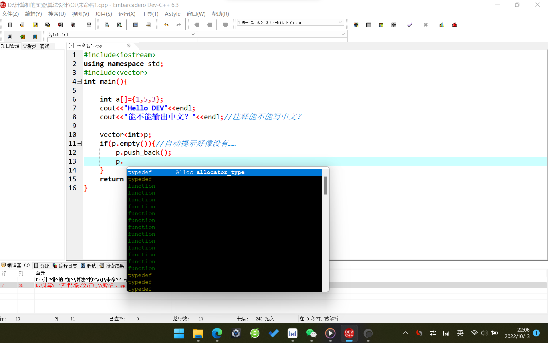Open the AStyle menu
The image size is (548, 343).
(x=172, y=14)
